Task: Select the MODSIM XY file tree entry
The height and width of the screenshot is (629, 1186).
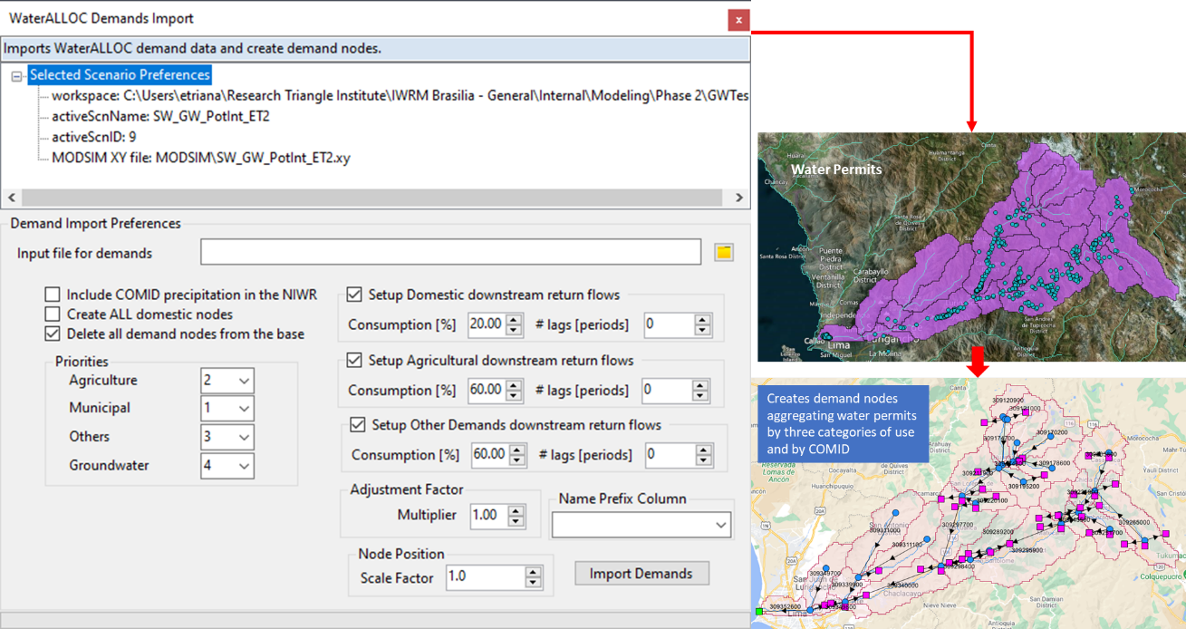Action: (x=200, y=158)
